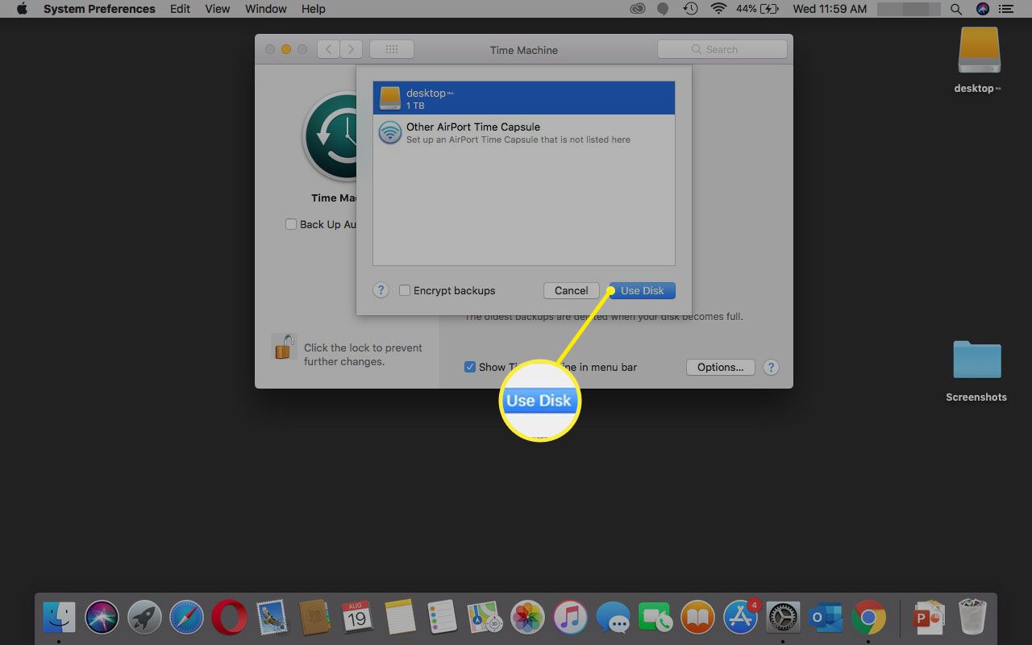Screen dimensions: 1032x645
Task: Open Contacts from the Dock
Action: 314,618
